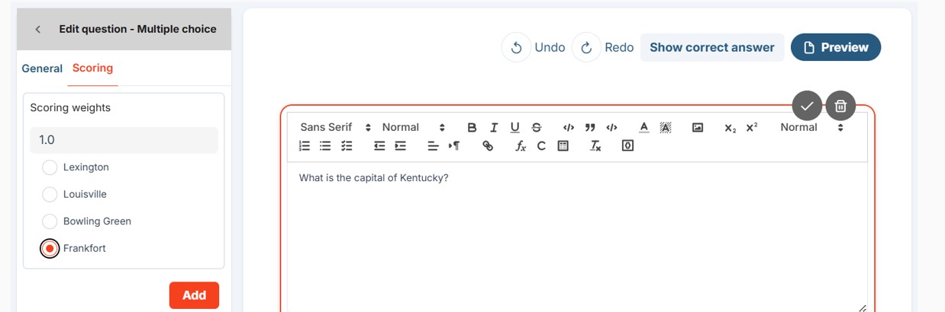This screenshot has height=312, width=945.
Task: Clear formatting with the Tx icon
Action: point(595,146)
